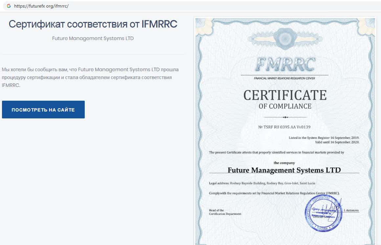Click the futurefx.org/ifmrrc URL field

pos(192,6)
